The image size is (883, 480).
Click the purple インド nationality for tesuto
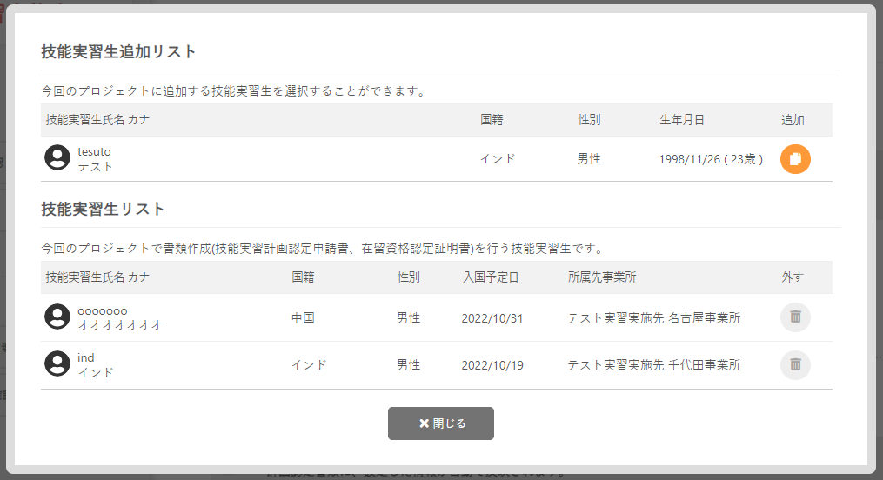(x=498, y=159)
